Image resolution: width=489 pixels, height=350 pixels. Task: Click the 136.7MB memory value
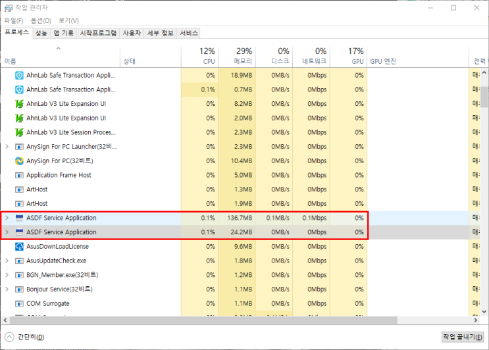click(240, 218)
